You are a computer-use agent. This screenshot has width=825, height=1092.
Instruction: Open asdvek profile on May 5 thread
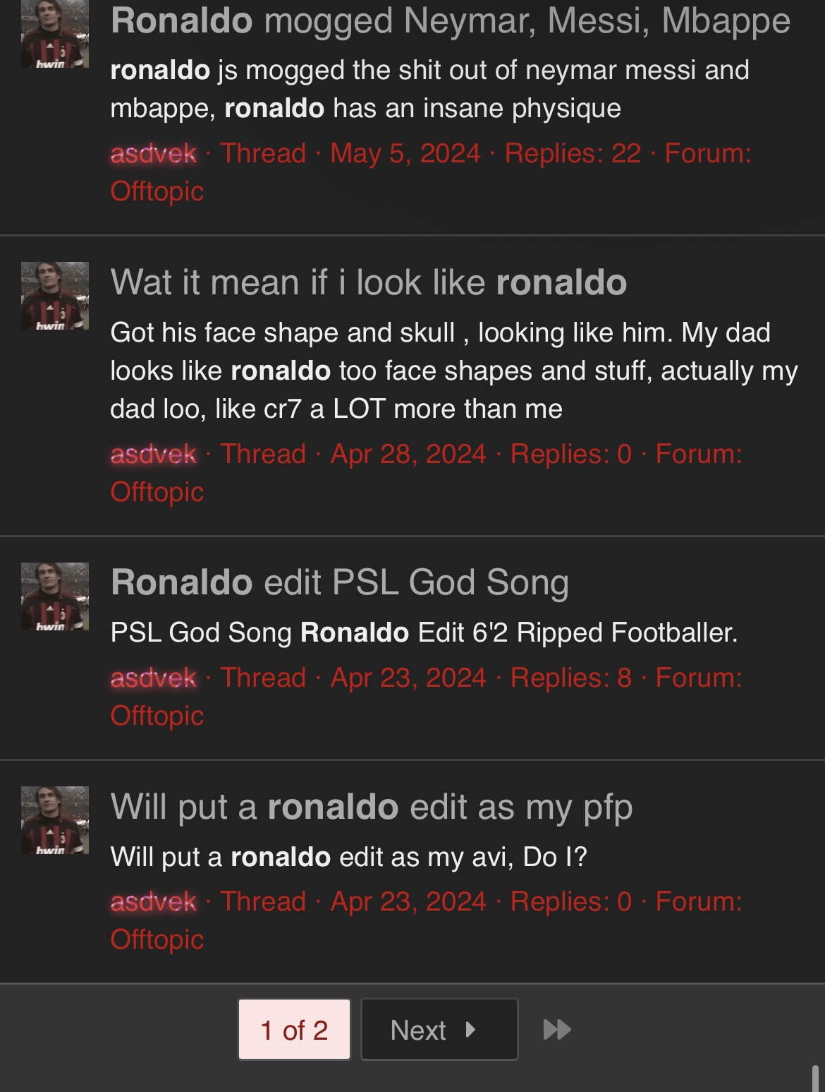[x=154, y=153]
